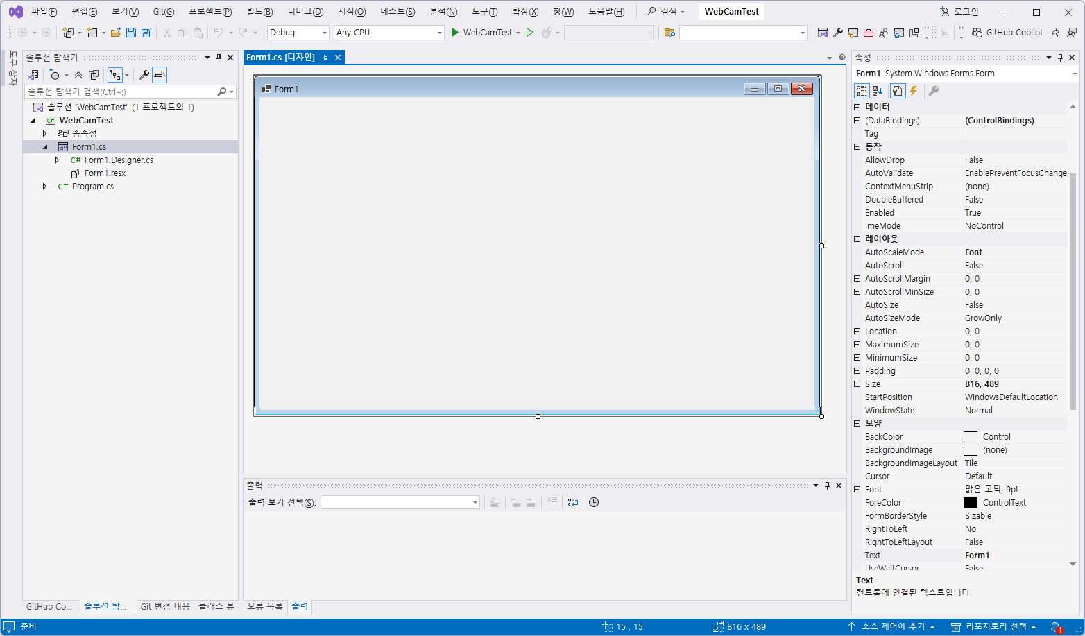Viewport: 1085px width, 636px height.
Task: Expand the Form1.Designer.cs tree node
Action: [58, 160]
